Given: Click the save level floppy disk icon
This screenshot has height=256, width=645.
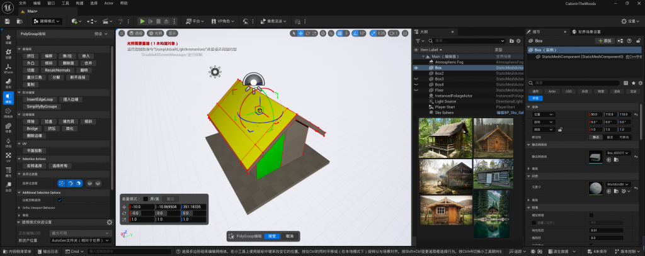Looking at the screenshot, I should coord(6,21).
